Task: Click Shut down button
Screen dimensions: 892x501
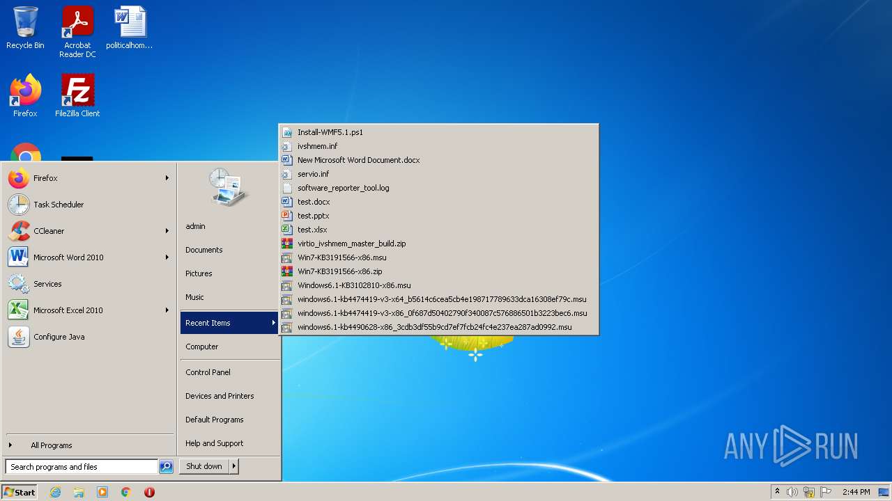Action: coord(204,466)
